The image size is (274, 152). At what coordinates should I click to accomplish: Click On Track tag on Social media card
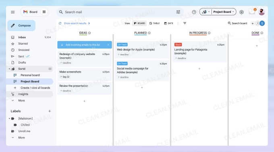pos(122,63)
